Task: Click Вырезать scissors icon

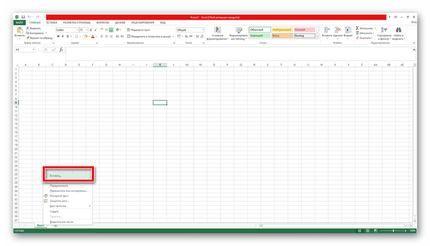Action: click(x=27, y=28)
